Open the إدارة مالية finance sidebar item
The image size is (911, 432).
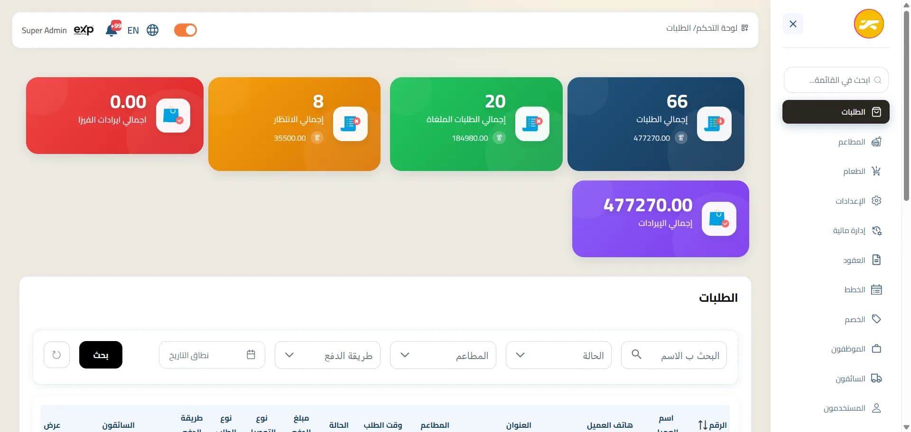(x=836, y=231)
